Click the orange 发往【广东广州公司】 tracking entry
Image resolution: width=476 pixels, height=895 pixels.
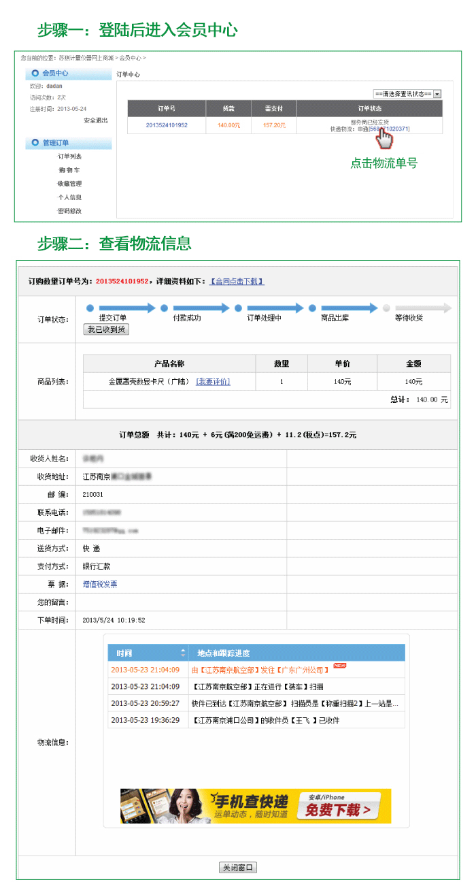coord(261,670)
